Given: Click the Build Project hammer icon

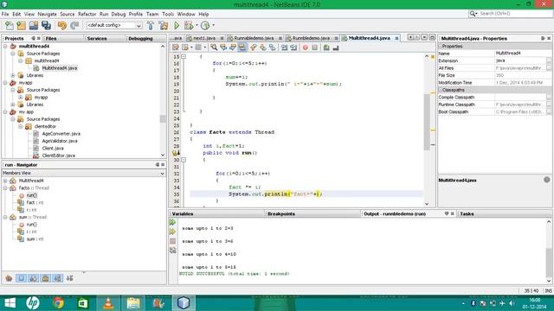Looking at the screenshot, I should (151, 25).
